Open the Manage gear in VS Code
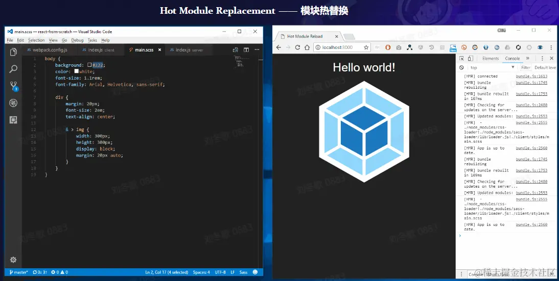This screenshot has width=559, height=281. tap(13, 260)
